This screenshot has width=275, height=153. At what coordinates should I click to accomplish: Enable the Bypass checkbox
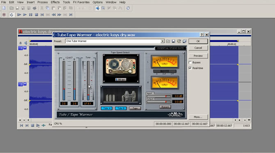190,63
